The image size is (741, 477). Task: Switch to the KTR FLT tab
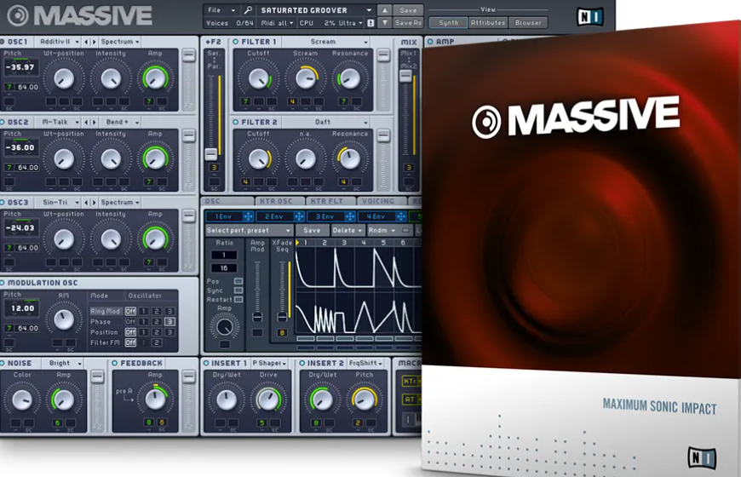pos(330,201)
